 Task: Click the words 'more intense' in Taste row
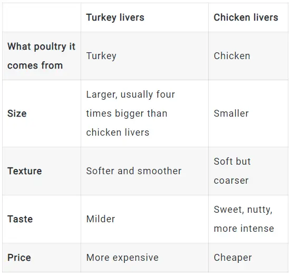(244, 229)
